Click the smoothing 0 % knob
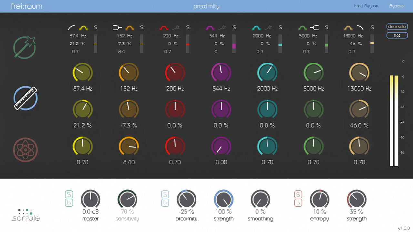Screen dimensions: 413x232 click(260, 199)
